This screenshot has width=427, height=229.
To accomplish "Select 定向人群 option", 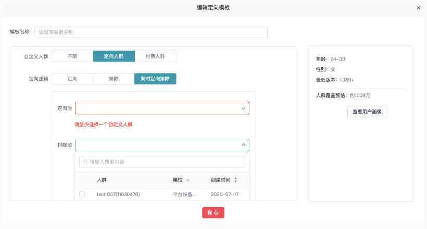I will [x=114, y=56].
